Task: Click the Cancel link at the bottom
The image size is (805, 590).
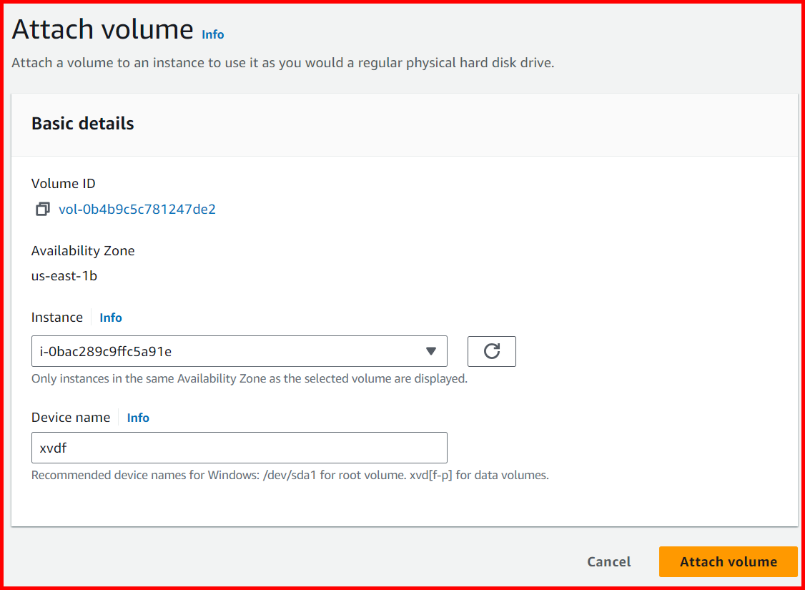Action: [608, 561]
